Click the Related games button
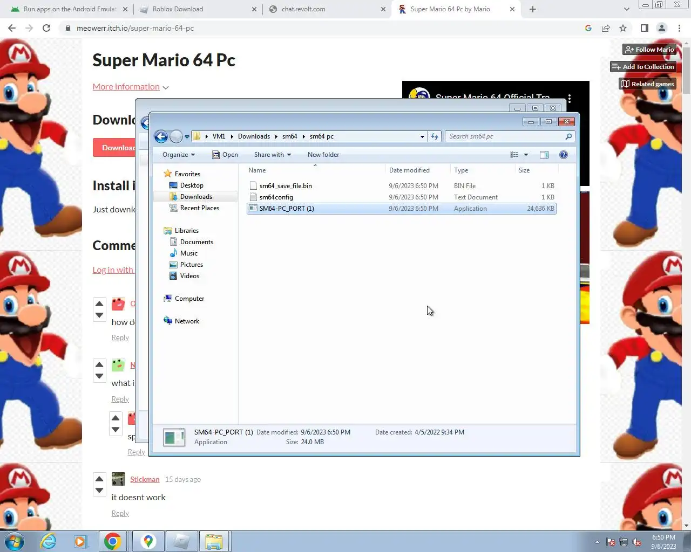 648,84
